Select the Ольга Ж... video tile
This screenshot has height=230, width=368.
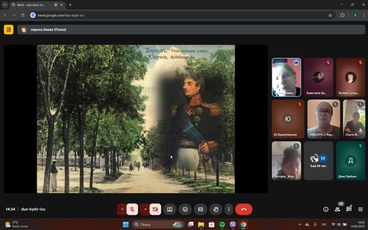click(x=354, y=119)
